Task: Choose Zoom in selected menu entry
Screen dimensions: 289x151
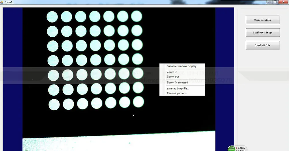Action: [182, 83]
